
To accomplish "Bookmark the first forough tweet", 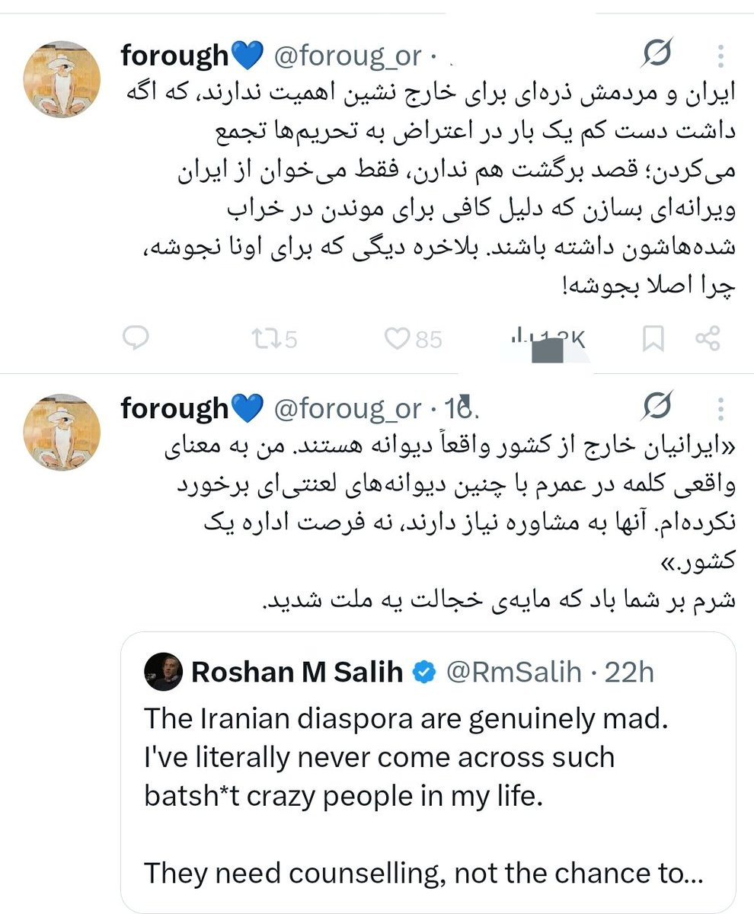I will click(652, 339).
